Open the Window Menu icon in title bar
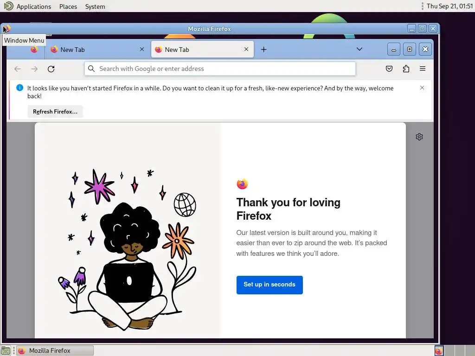Viewport: 475px width, 356px height. [6, 29]
